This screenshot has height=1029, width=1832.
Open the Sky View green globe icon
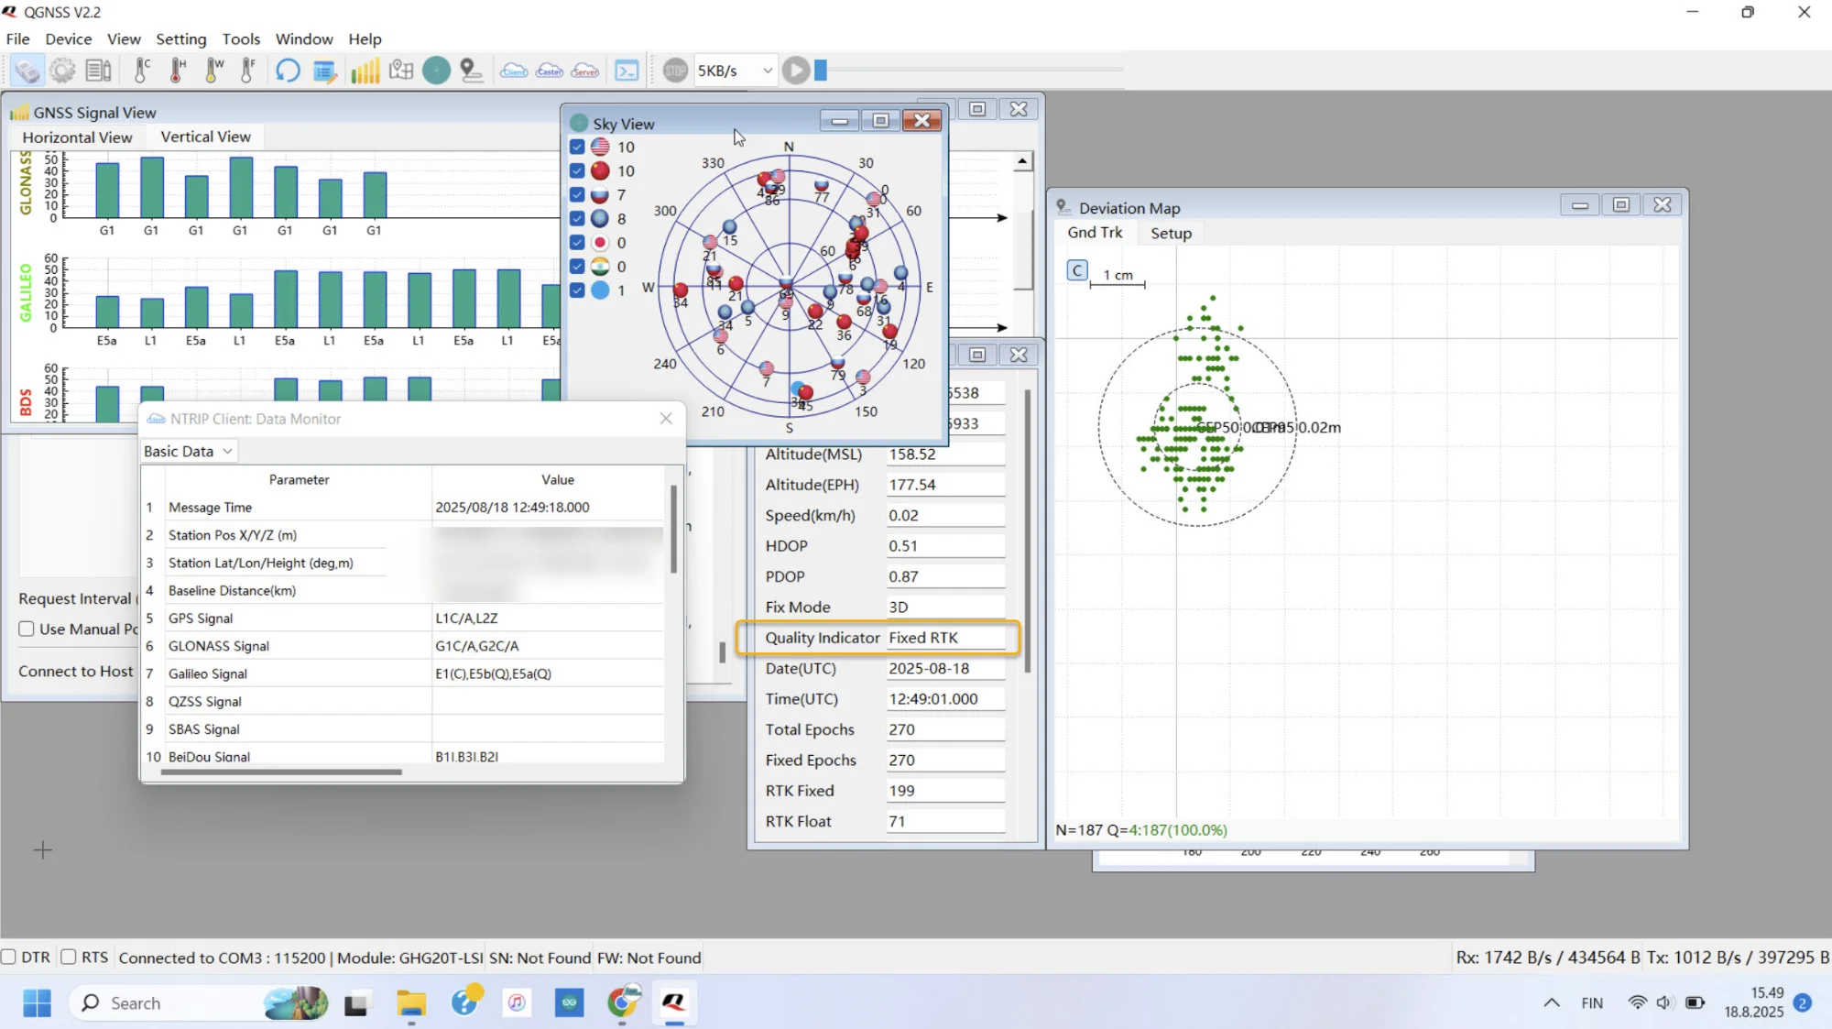[x=436, y=71]
